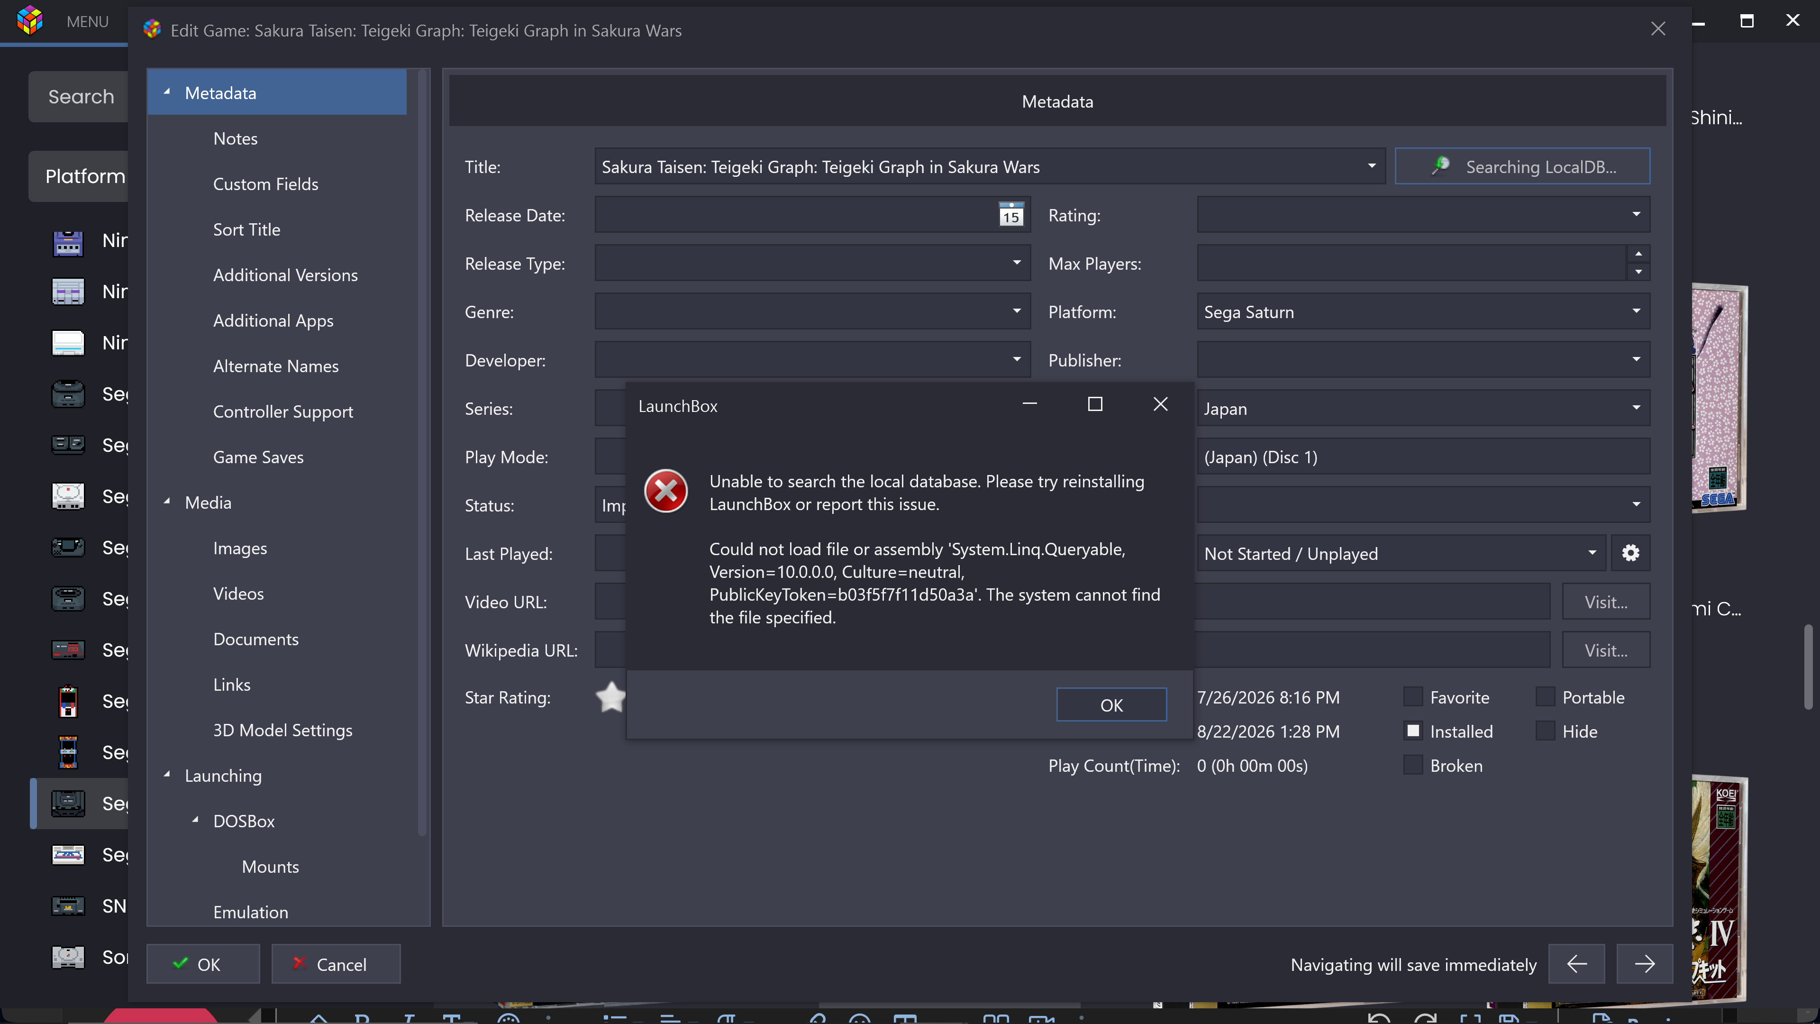The image size is (1820, 1024).
Task: Click the red X icon on Cancel
Action: [x=299, y=963]
